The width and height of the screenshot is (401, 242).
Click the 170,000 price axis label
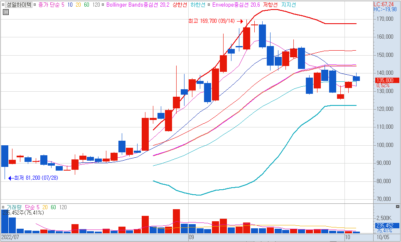pos(385,19)
